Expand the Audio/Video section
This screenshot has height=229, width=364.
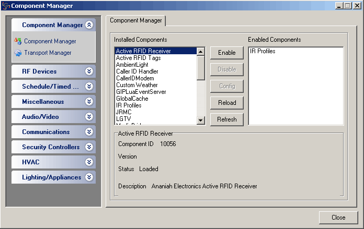(x=89, y=117)
